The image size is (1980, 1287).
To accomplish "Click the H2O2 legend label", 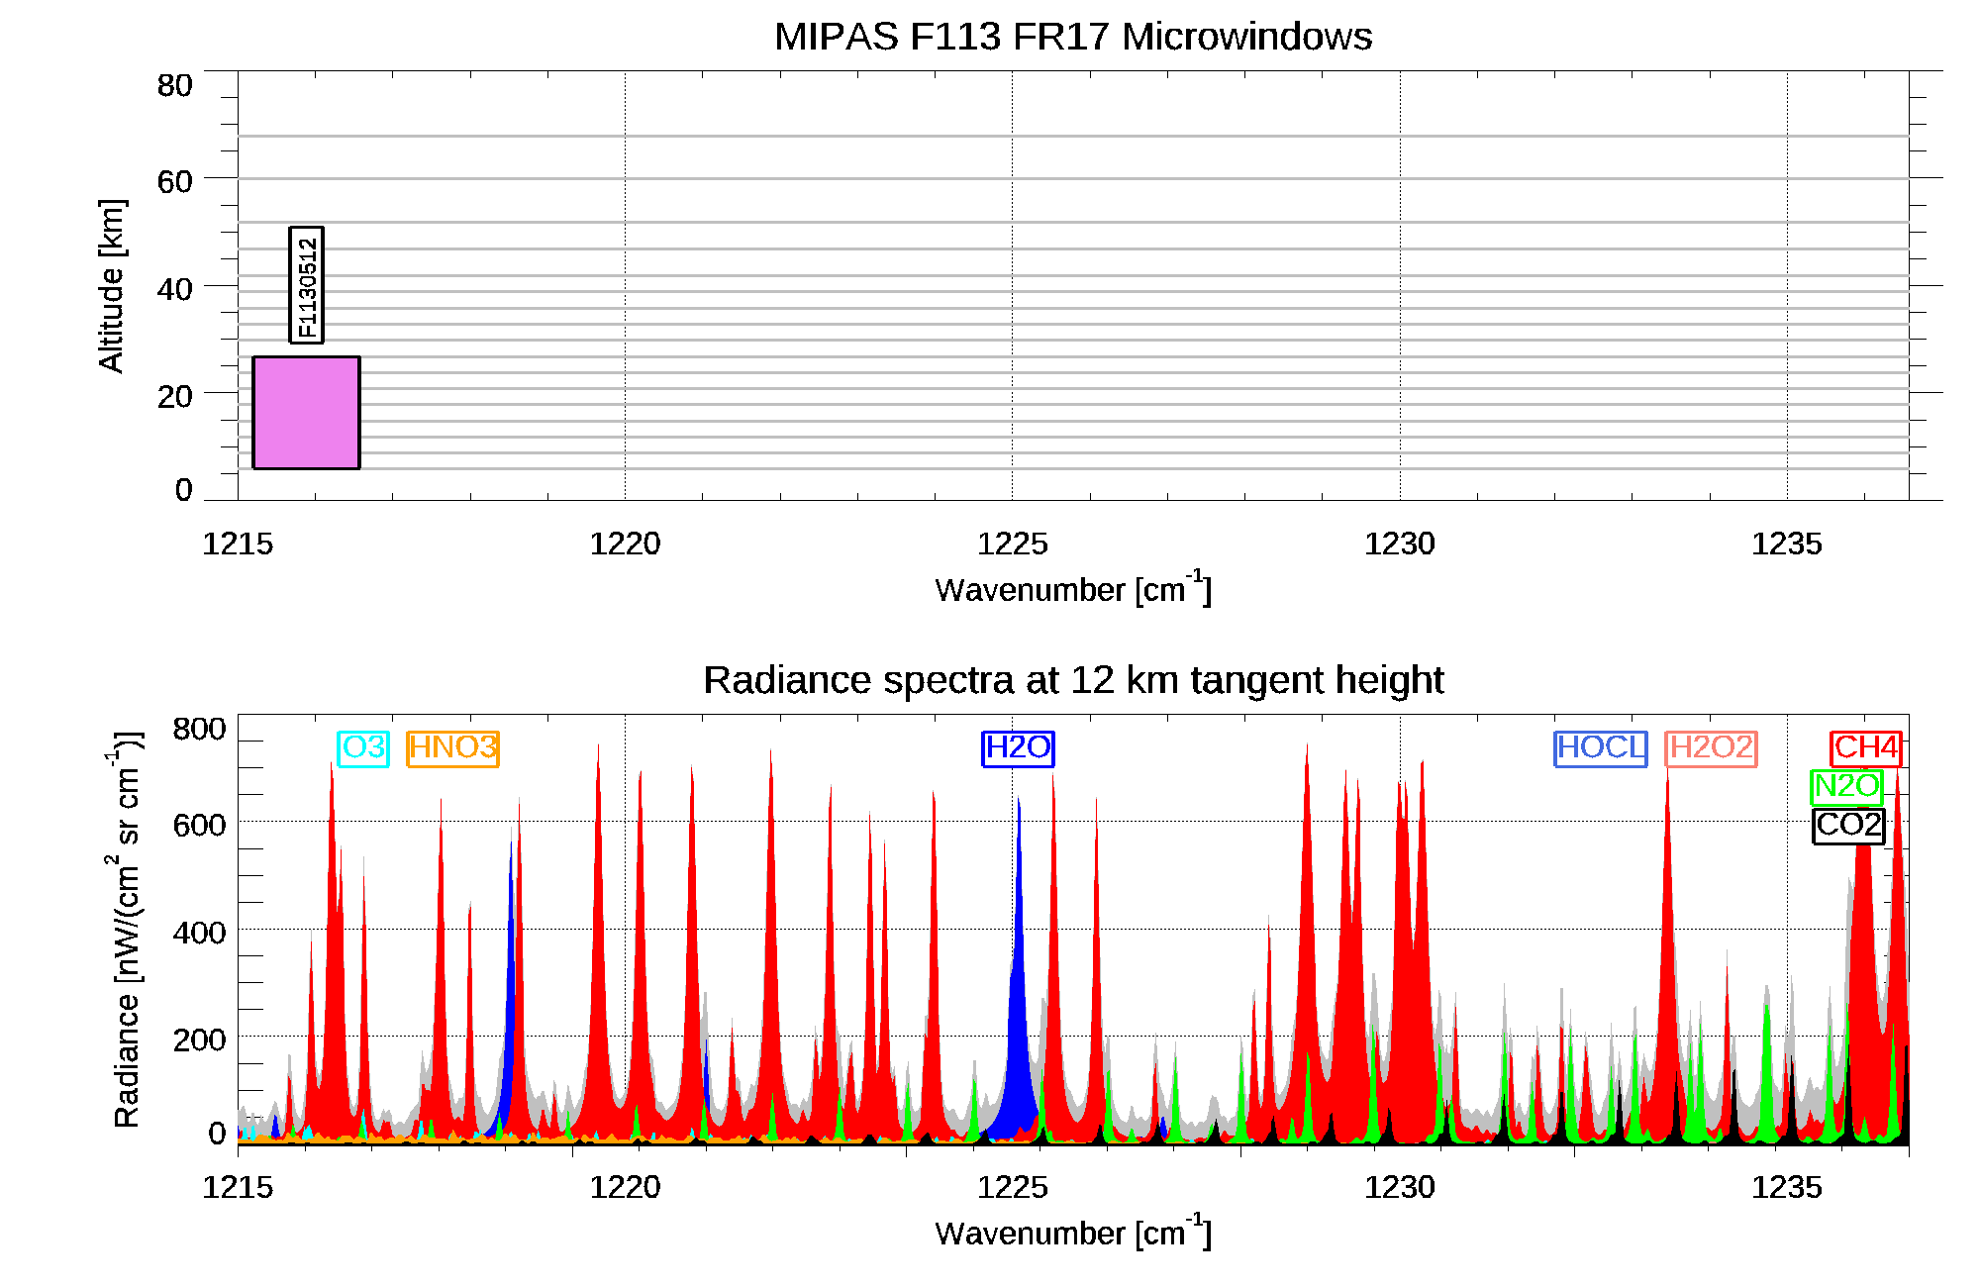I will click(x=1711, y=747).
